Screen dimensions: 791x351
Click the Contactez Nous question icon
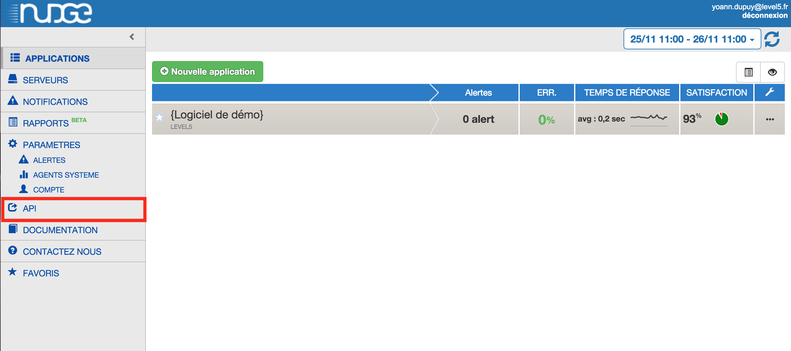pyautogui.click(x=13, y=250)
